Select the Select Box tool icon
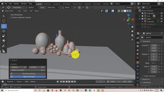Screen dimensions: 164x92 coord(4,16)
